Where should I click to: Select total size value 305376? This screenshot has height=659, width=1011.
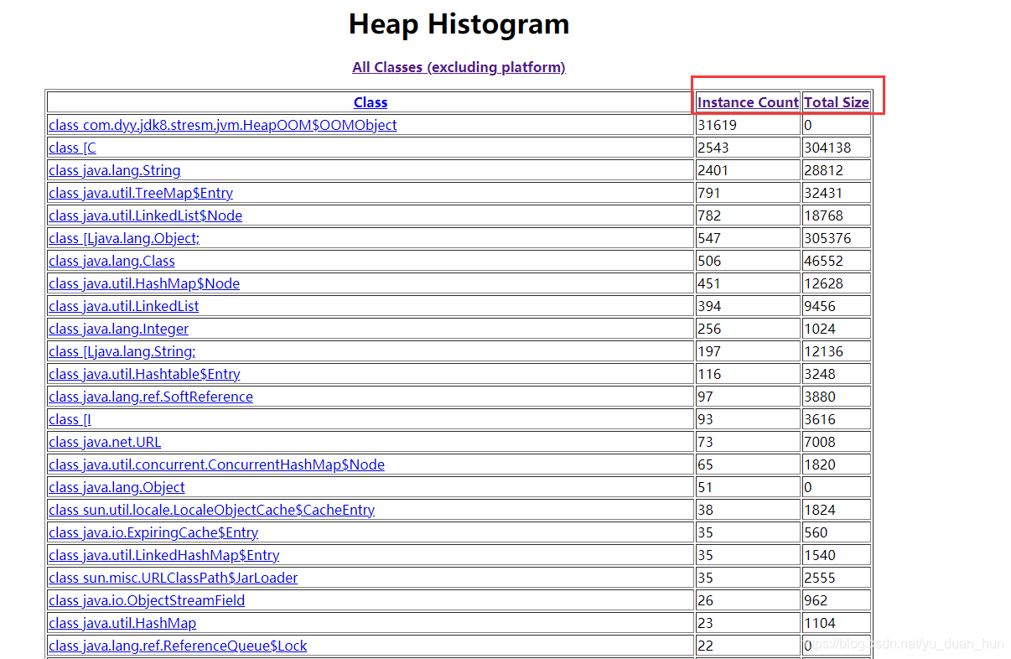click(x=827, y=238)
